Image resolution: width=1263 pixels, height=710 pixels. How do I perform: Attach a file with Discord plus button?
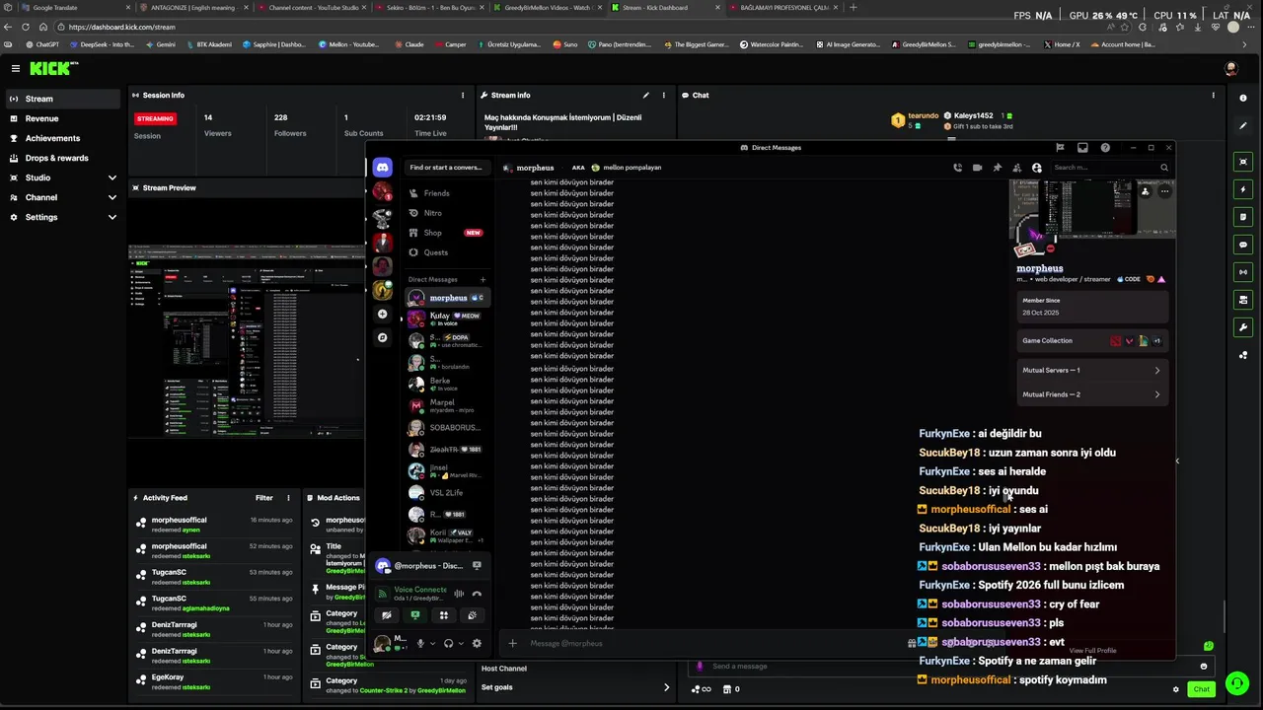[x=512, y=644]
